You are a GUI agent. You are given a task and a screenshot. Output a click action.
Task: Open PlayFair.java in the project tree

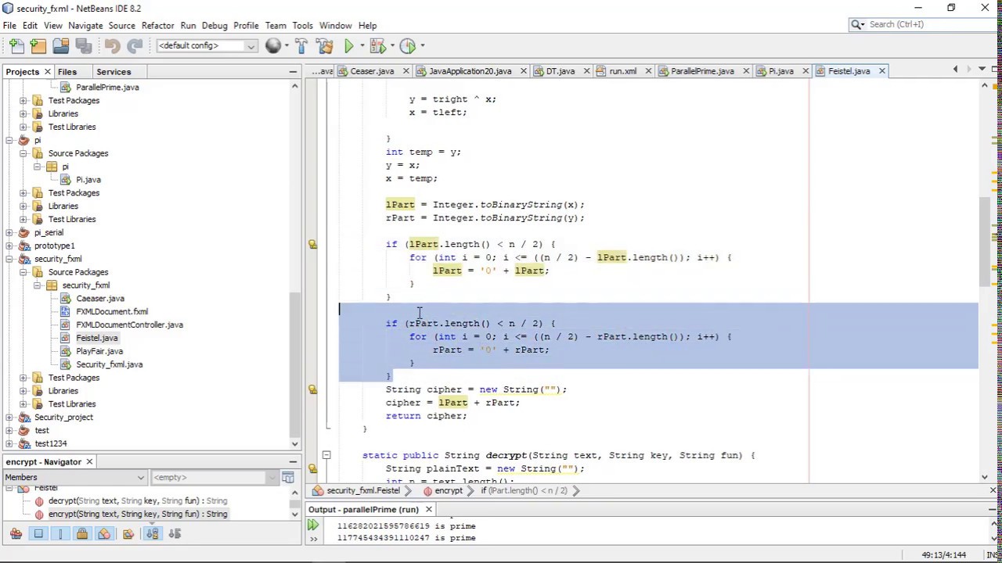(99, 351)
